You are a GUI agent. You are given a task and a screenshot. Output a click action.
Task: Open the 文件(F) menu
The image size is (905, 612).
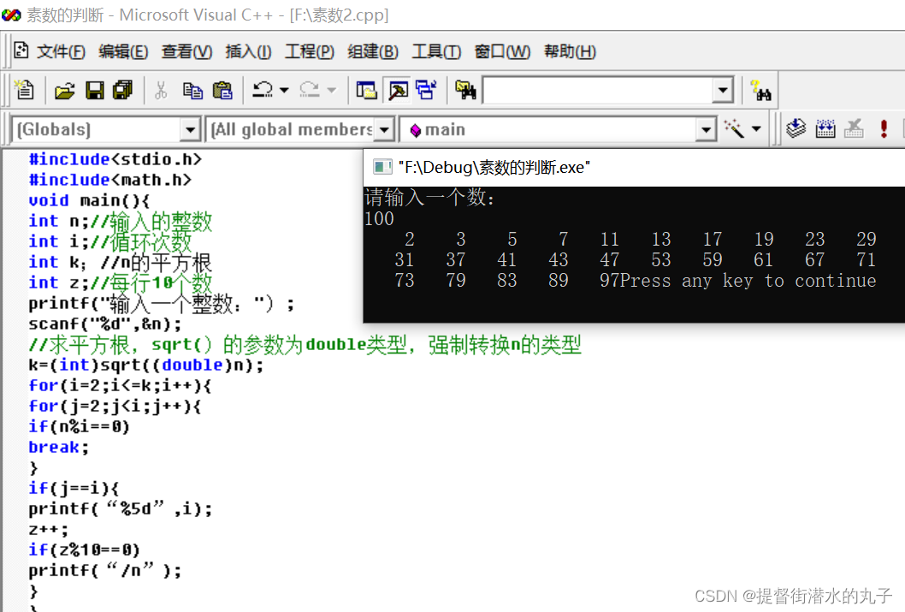click(62, 51)
